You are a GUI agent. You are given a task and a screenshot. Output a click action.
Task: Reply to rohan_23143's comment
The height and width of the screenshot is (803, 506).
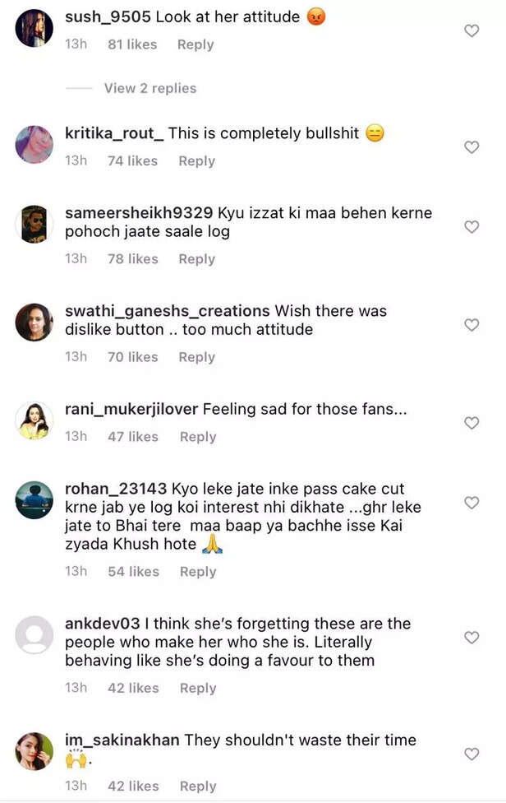(x=198, y=572)
